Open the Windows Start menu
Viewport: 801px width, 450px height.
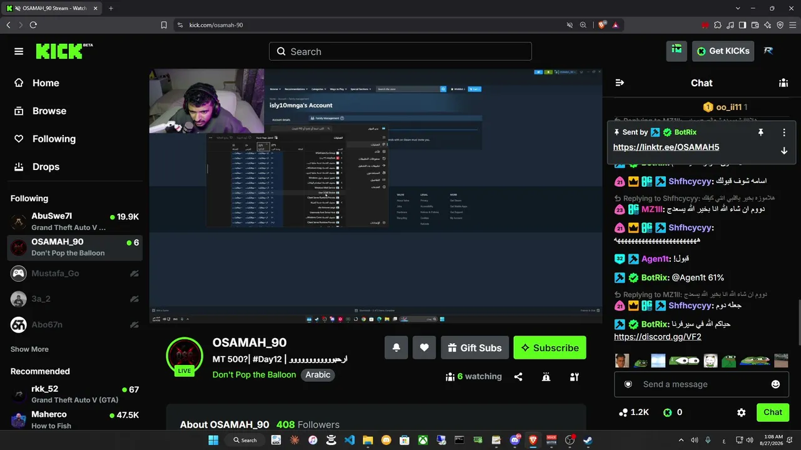[x=213, y=440]
